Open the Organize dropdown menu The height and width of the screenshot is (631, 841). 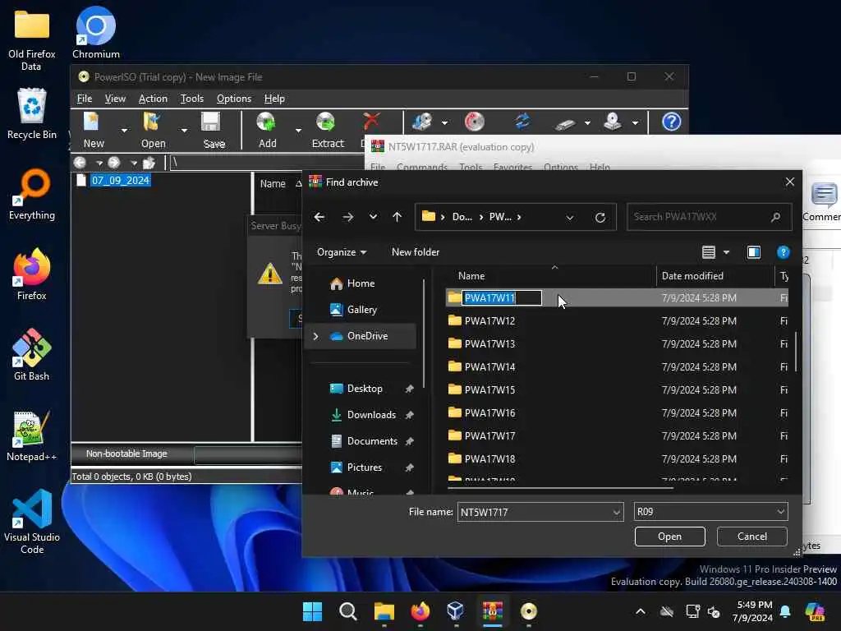[x=341, y=252]
